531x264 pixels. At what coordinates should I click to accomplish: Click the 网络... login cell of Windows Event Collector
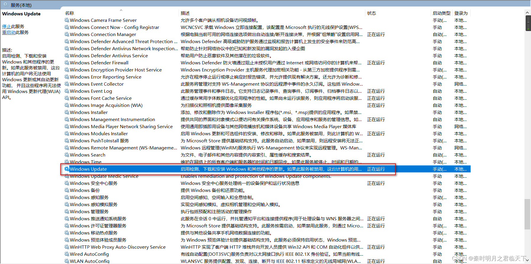click(460, 84)
